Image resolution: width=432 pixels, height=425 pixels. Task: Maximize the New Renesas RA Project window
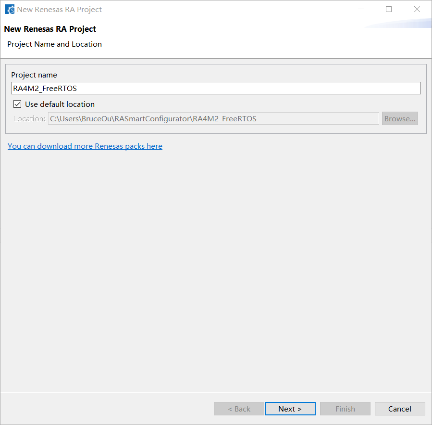pos(389,9)
